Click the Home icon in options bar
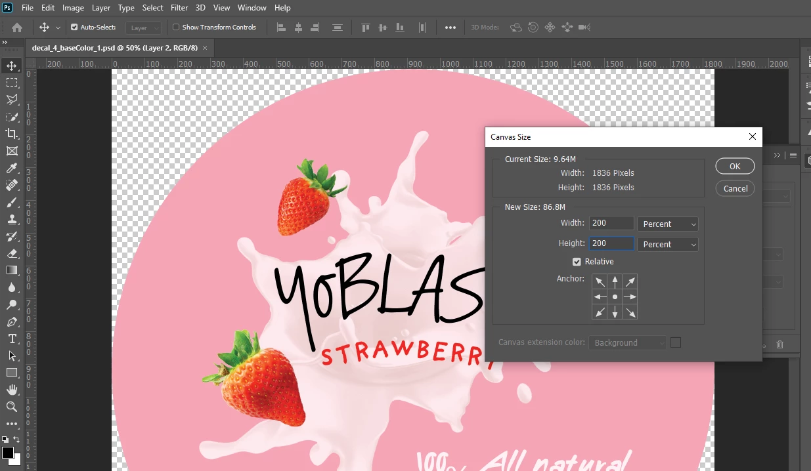The height and width of the screenshot is (471, 811). [17, 28]
